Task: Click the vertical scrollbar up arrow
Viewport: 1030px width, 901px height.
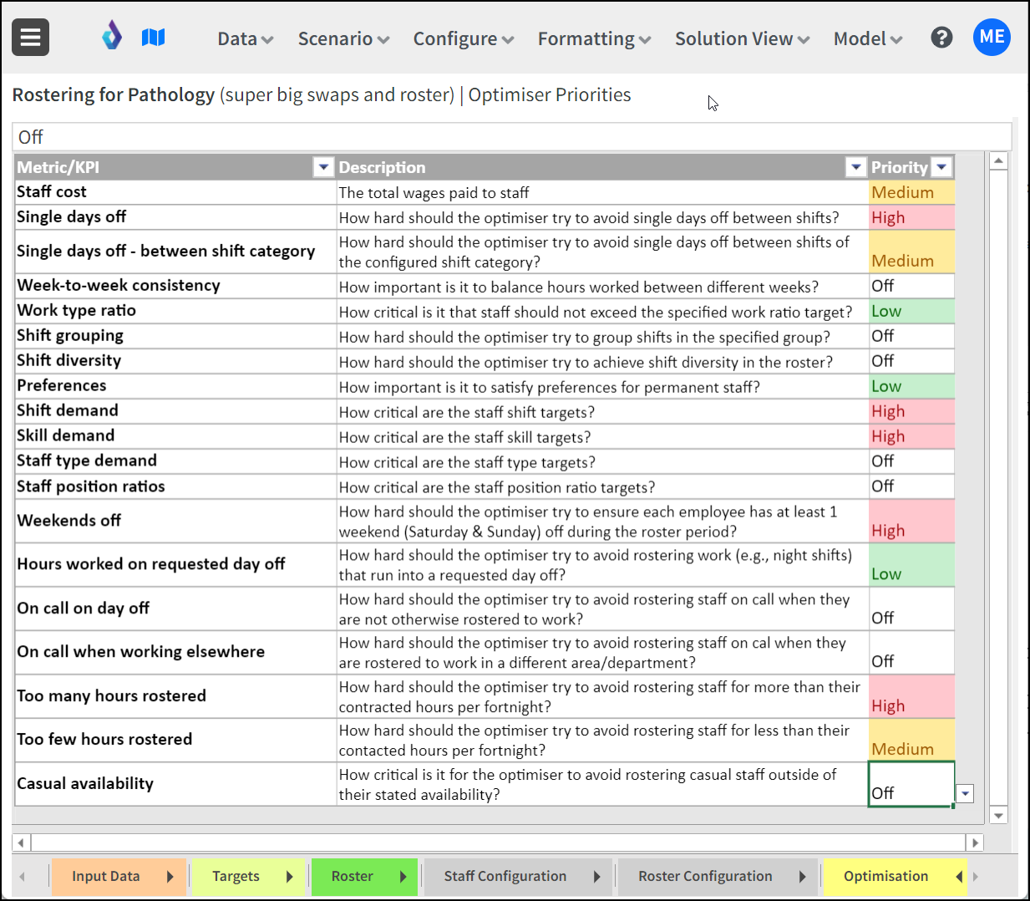Action: [x=998, y=160]
